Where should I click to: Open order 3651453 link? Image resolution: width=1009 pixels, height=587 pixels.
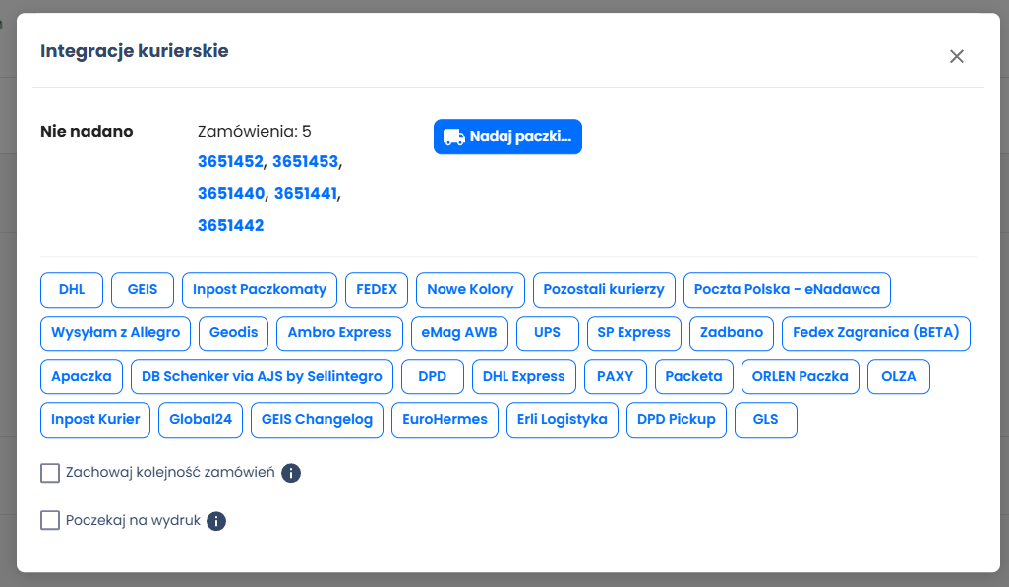pos(305,161)
